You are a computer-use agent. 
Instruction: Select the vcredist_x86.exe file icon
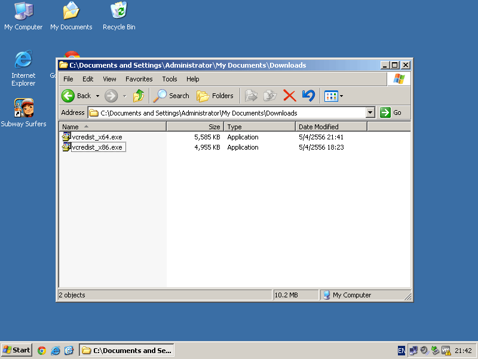point(66,147)
